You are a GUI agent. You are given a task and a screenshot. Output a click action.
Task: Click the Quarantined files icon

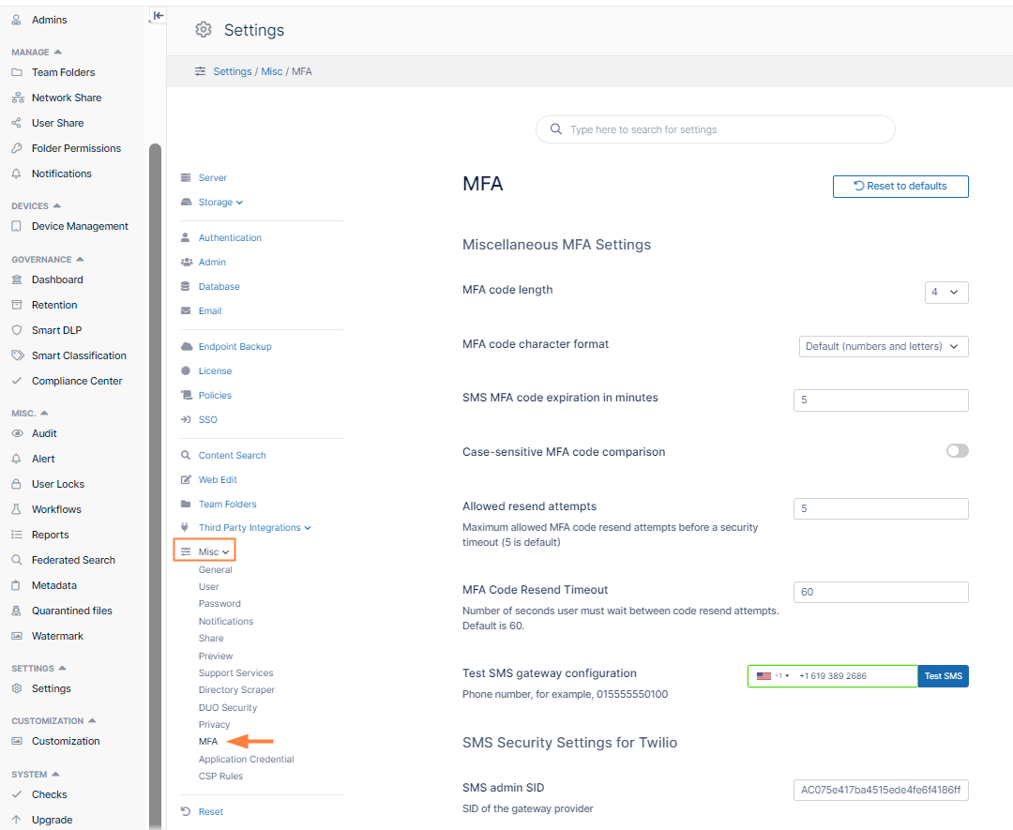pos(18,611)
